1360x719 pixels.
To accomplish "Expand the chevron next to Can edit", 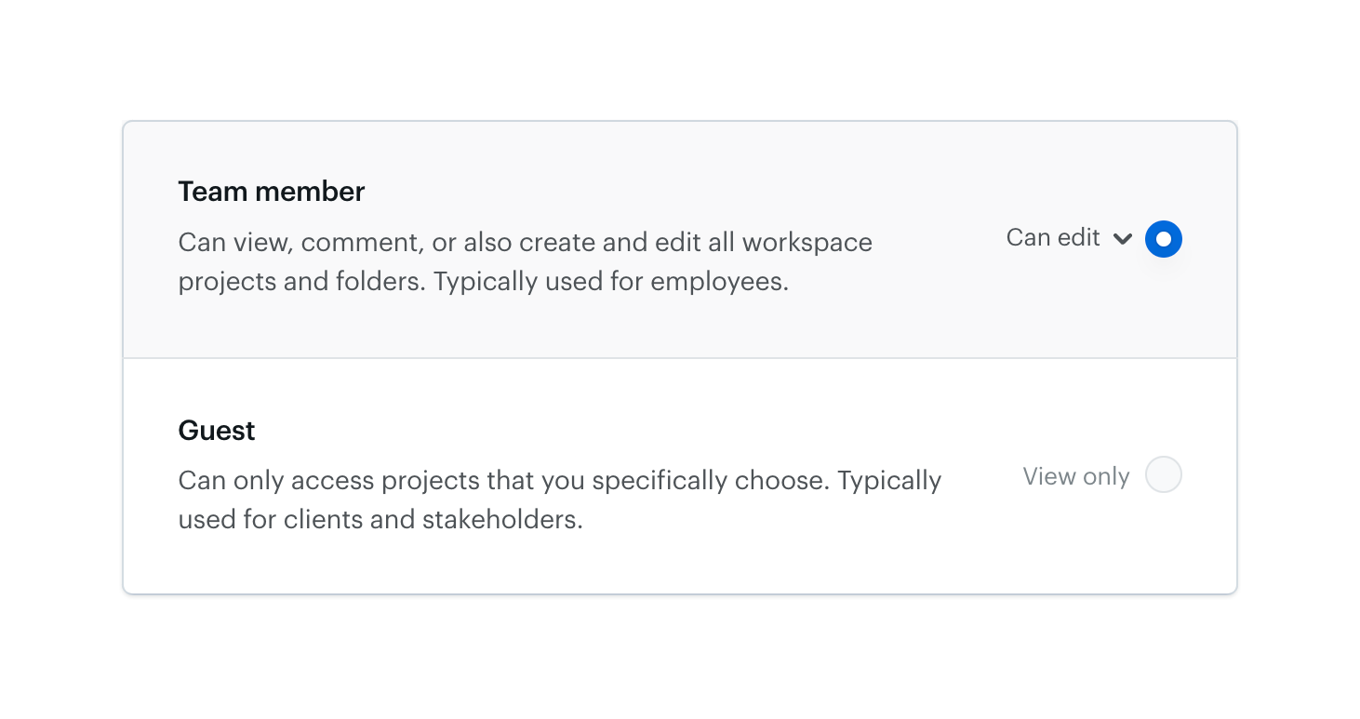I will click(x=1123, y=239).
